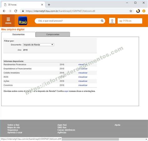
Task: Reload the page
Action: tap(16, 11)
